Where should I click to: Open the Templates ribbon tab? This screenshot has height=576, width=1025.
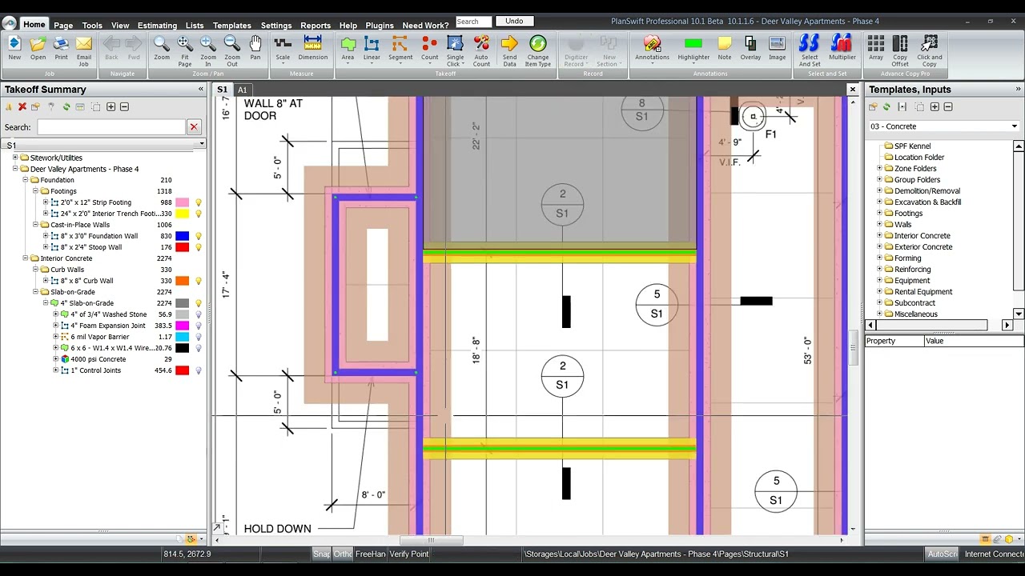click(232, 26)
